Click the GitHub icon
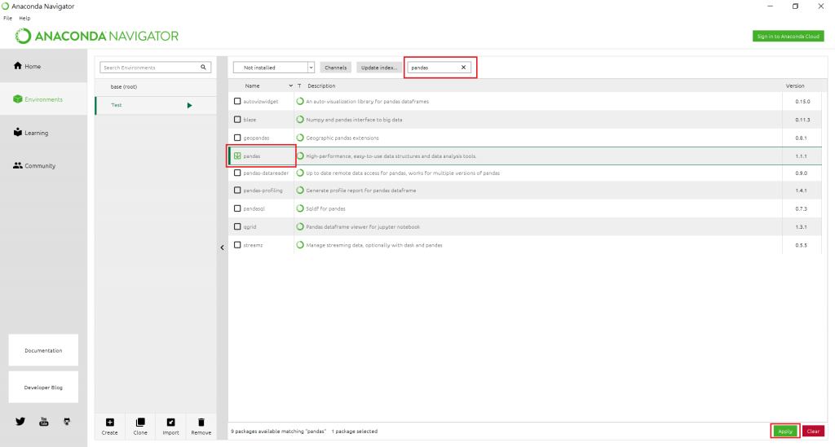 tap(67, 422)
